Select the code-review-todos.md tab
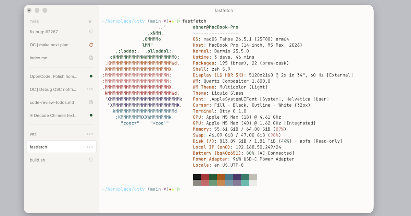Image resolution: width=411 pixels, height=216 pixels. pyautogui.click(x=61, y=102)
